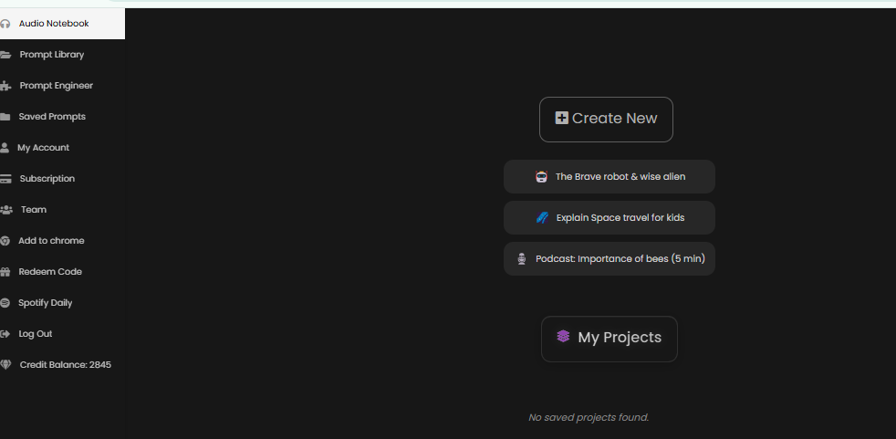
Task: Click the blue rocket icon in the Space travel suggestion
Action: click(542, 218)
